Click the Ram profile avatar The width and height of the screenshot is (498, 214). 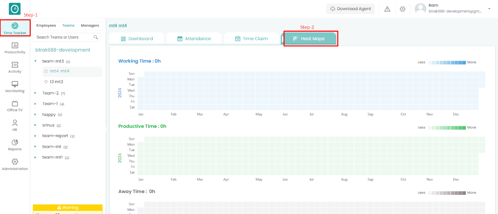[420, 9]
